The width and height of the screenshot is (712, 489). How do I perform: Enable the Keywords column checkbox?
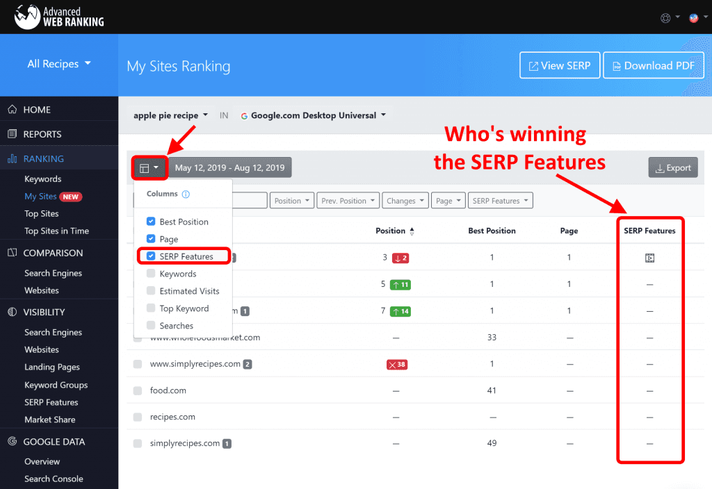point(151,273)
